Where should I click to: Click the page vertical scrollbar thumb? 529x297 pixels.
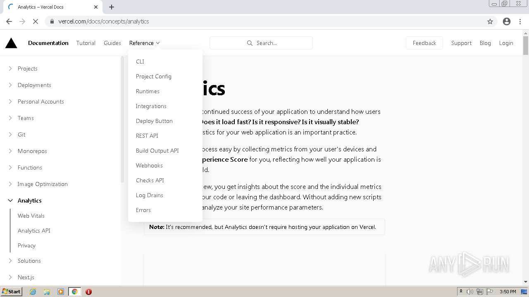(x=526, y=45)
